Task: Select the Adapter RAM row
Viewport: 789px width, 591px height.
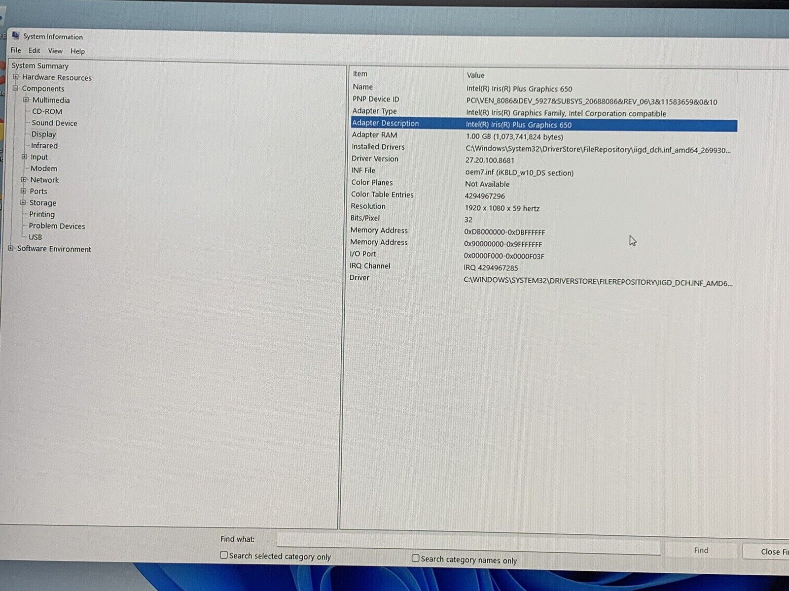Action: (544, 136)
